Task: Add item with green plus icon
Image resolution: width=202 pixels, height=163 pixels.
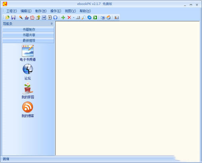Action: click(x=63, y=18)
